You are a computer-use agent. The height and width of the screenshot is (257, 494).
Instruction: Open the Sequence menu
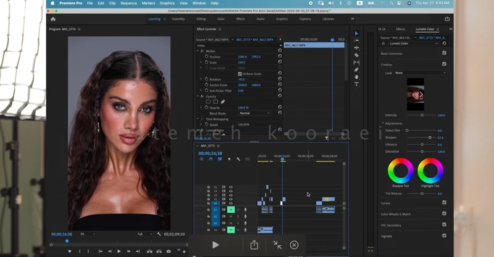[128, 3]
